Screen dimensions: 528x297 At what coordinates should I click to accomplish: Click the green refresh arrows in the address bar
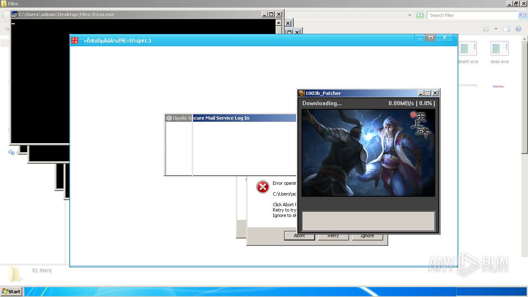pyautogui.click(x=420, y=15)
